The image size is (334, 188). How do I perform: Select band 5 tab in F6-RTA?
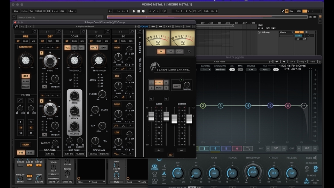click(226, 149)
